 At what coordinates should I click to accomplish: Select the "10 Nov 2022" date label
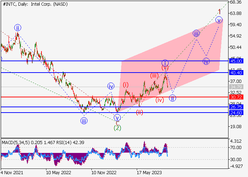point(104,172)
